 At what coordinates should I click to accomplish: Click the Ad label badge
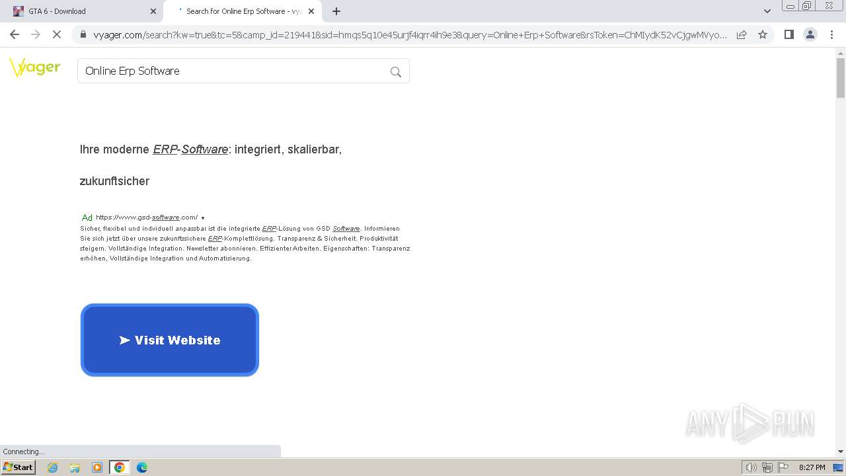[x=87, y=218]
